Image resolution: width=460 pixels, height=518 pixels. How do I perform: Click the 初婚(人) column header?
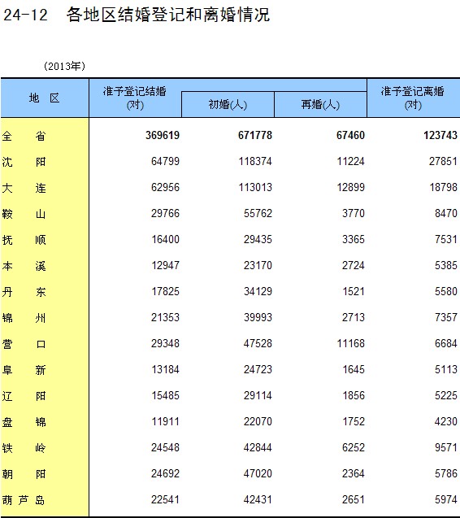pos(228,105)
